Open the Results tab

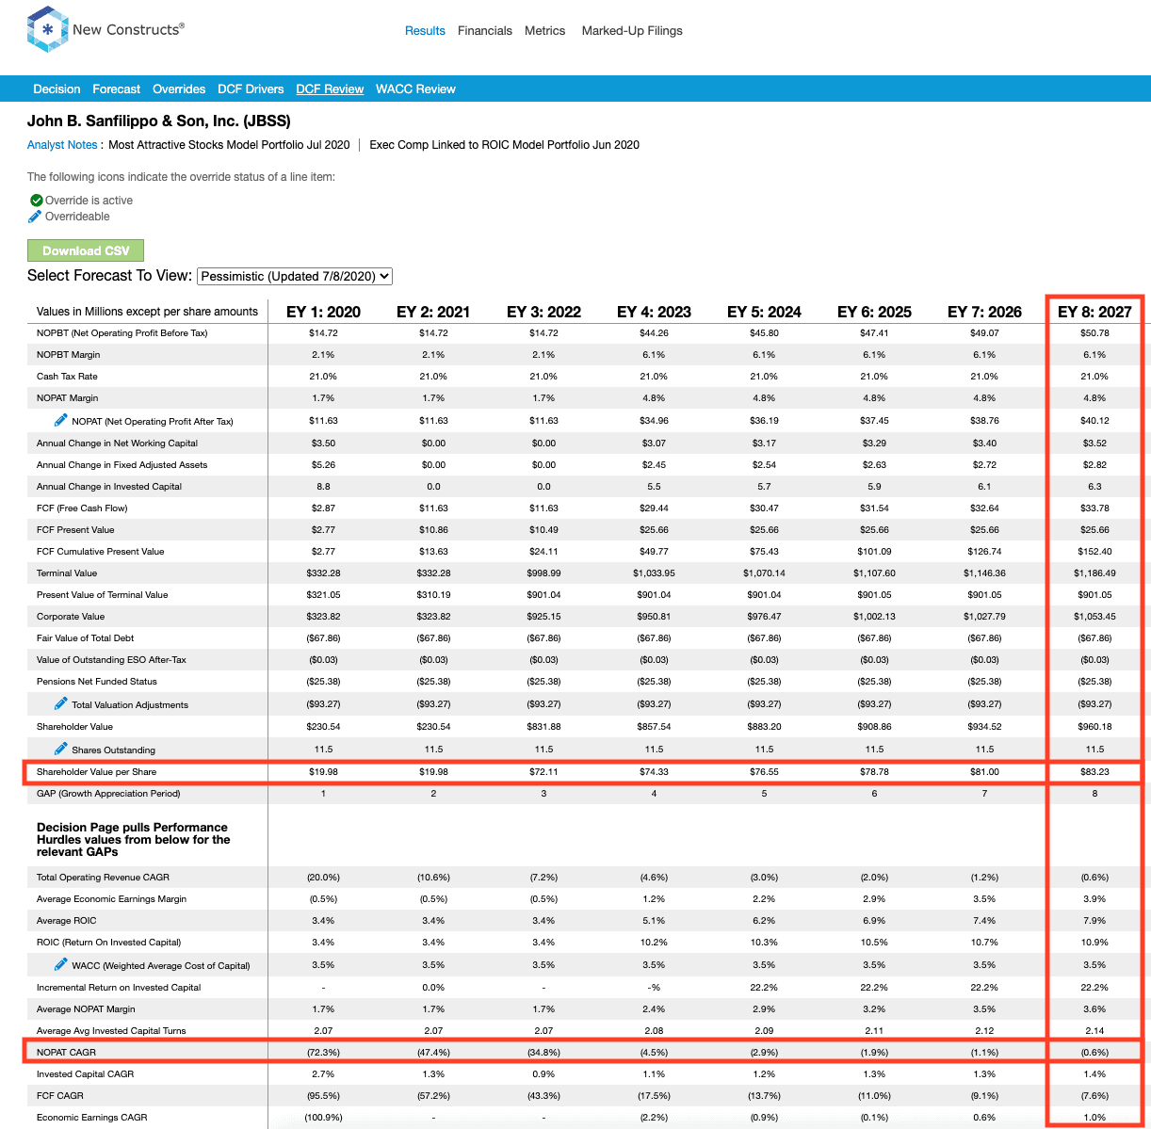[425, 30]
